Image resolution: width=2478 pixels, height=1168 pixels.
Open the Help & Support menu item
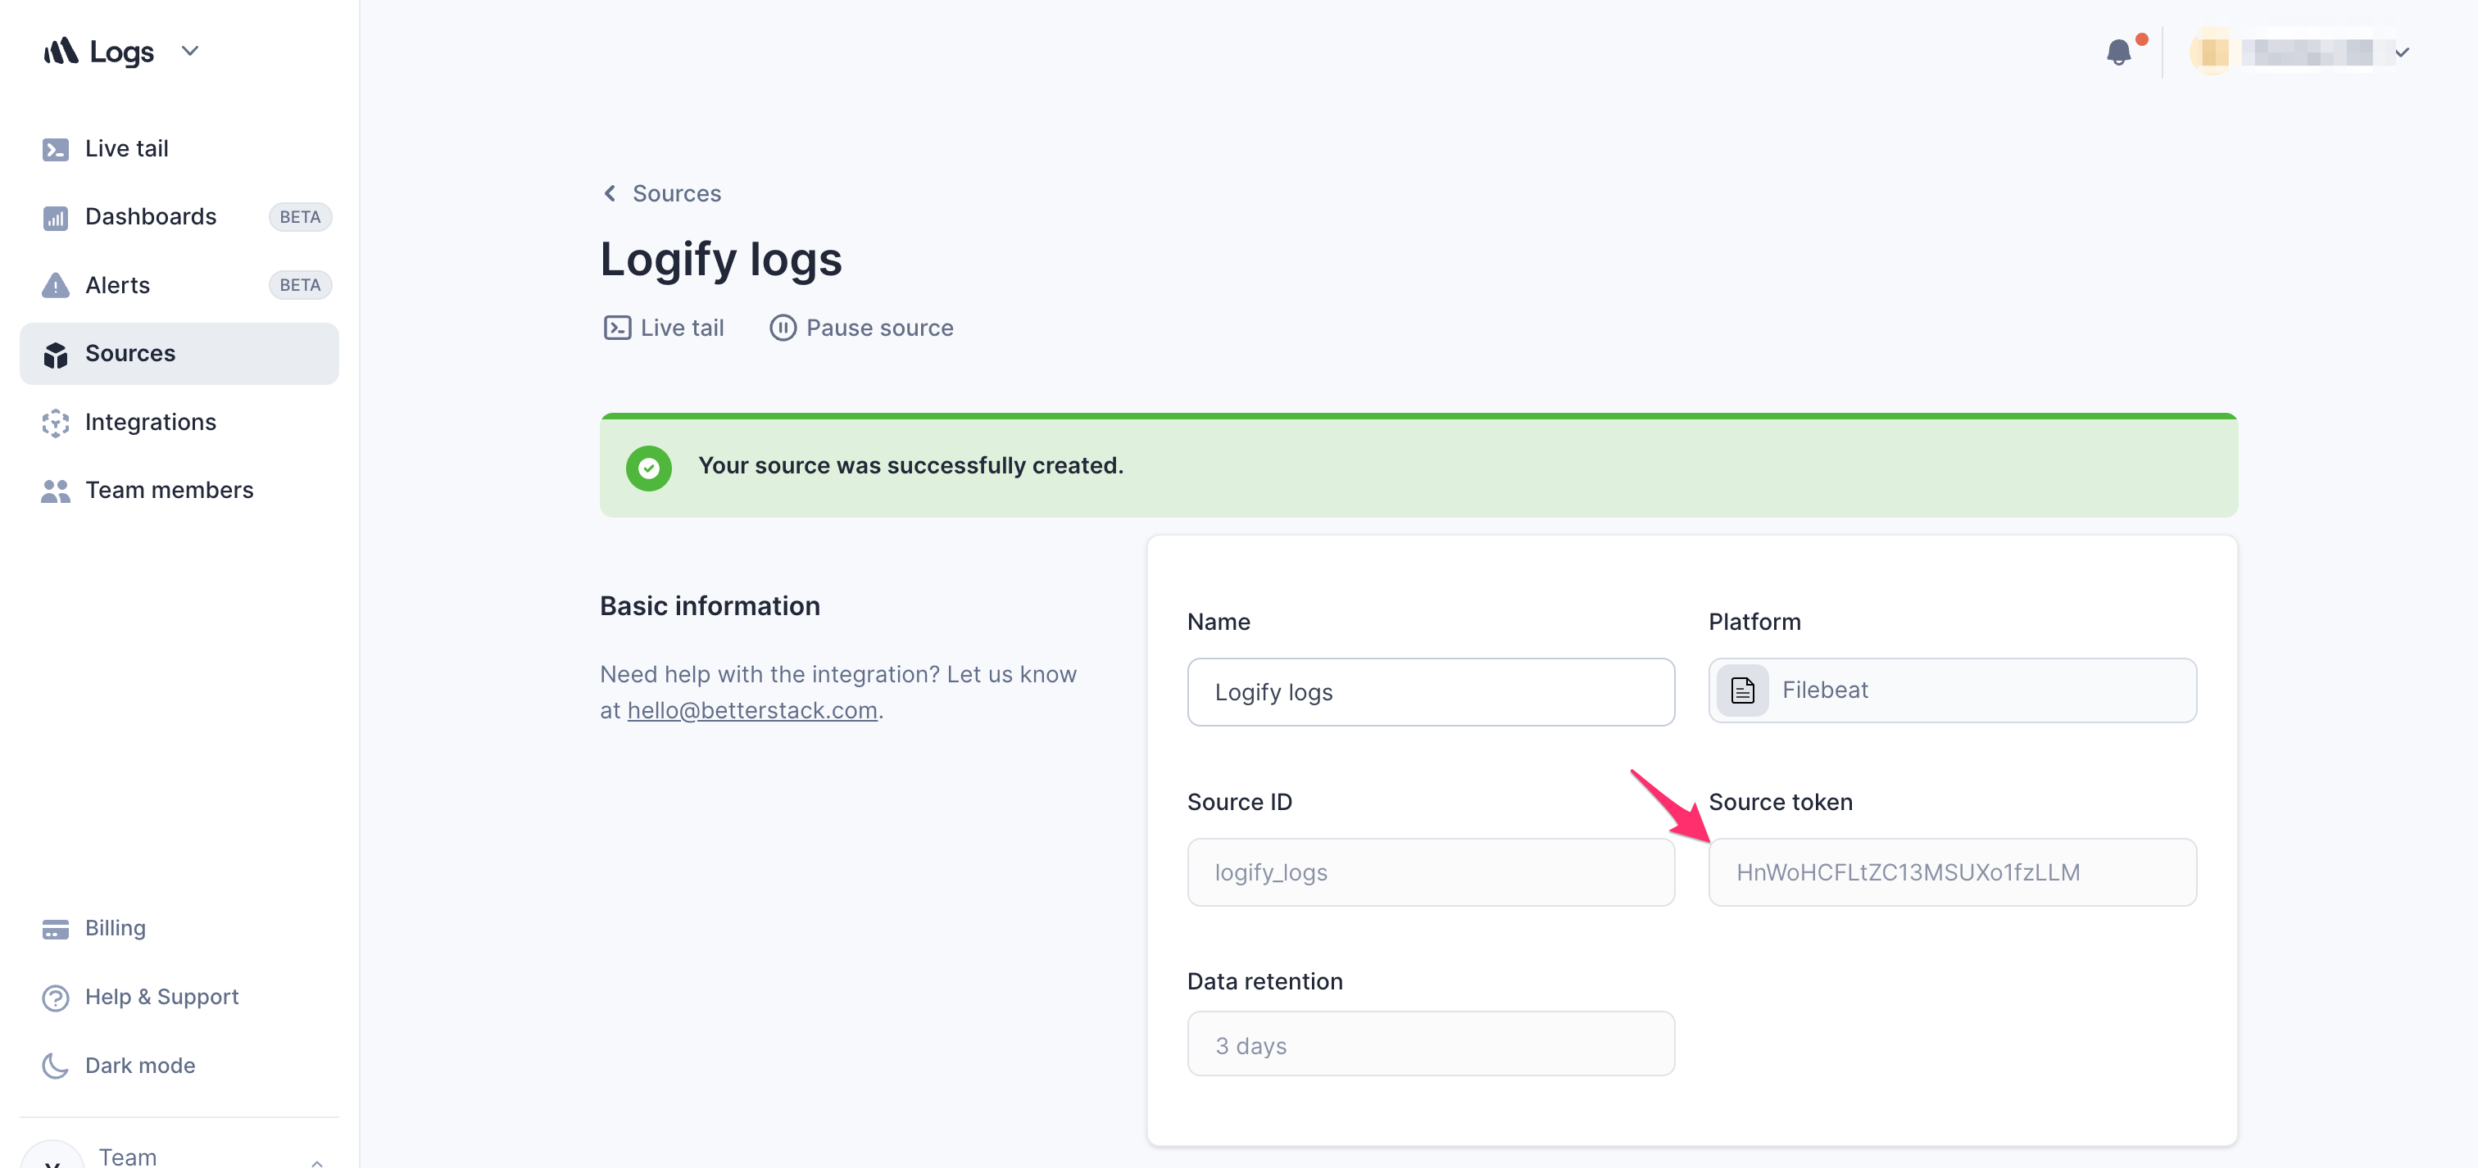[161, 996]
